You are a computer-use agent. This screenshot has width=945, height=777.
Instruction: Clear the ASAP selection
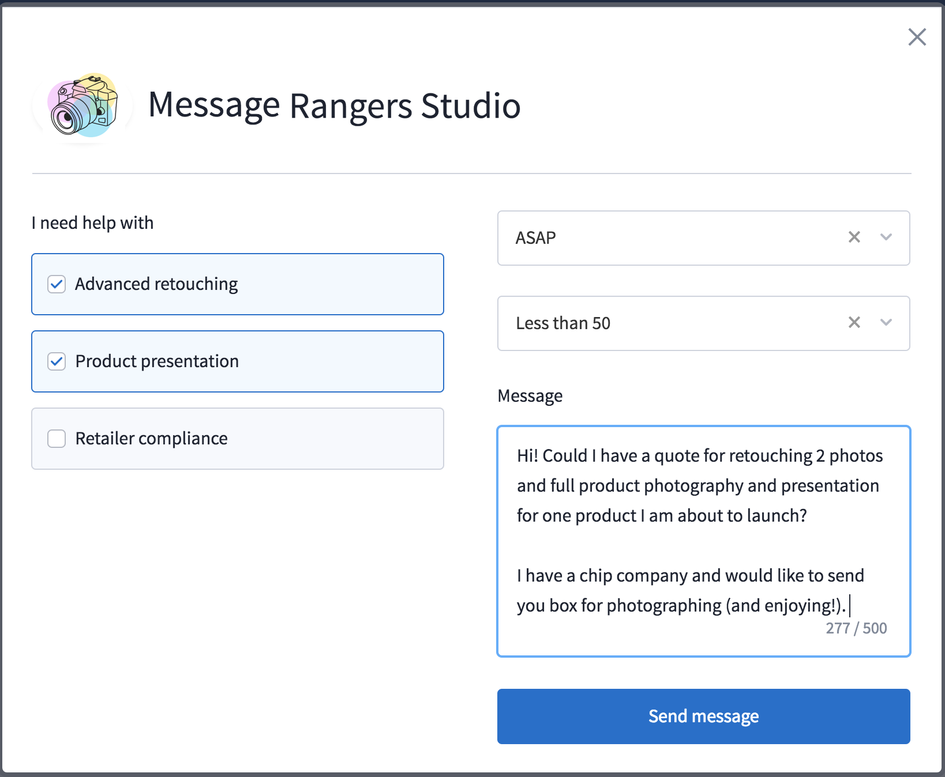(x=854, y=237)
